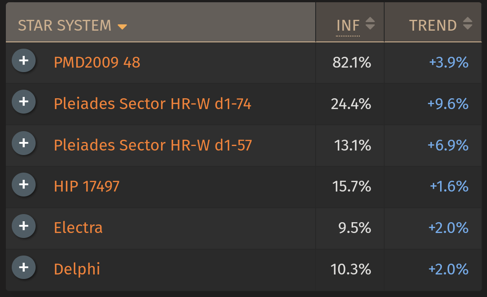Click the INF column header label

tap(348, 25)
